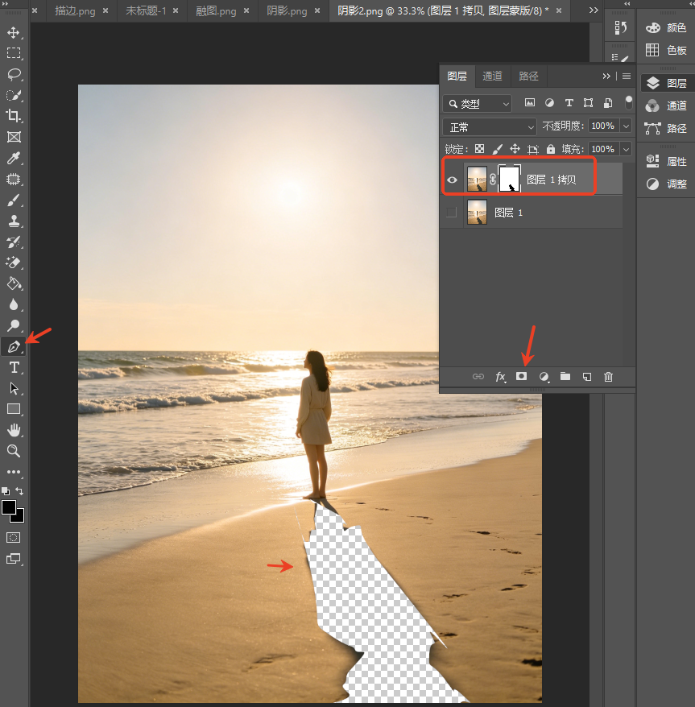Open the 不透明度 opacity dropdown arrow
Screen dimensions: 695x707
pyautogui.click(x=626, y=126)
